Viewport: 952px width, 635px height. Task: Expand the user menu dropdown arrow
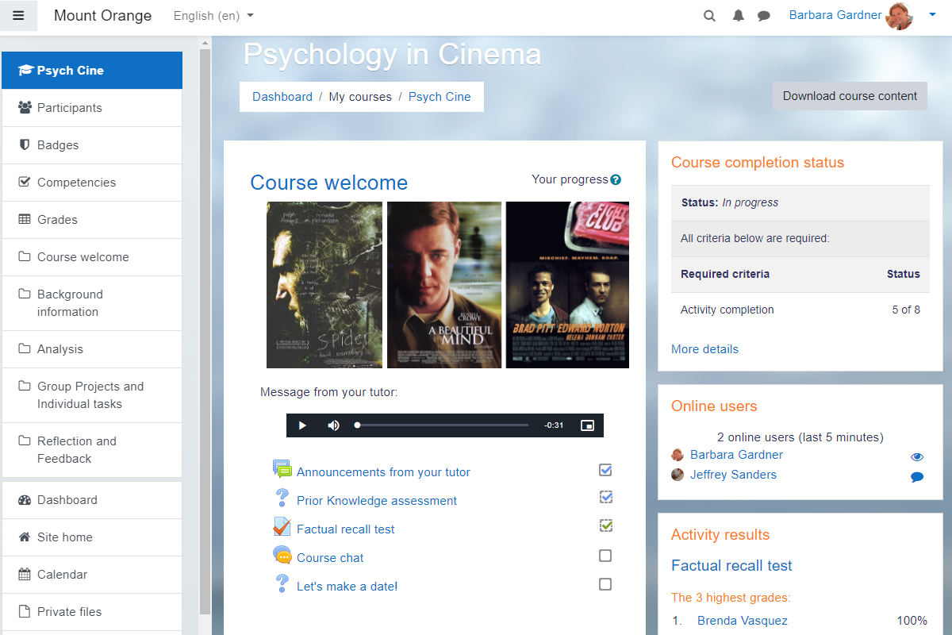(932, 14)
